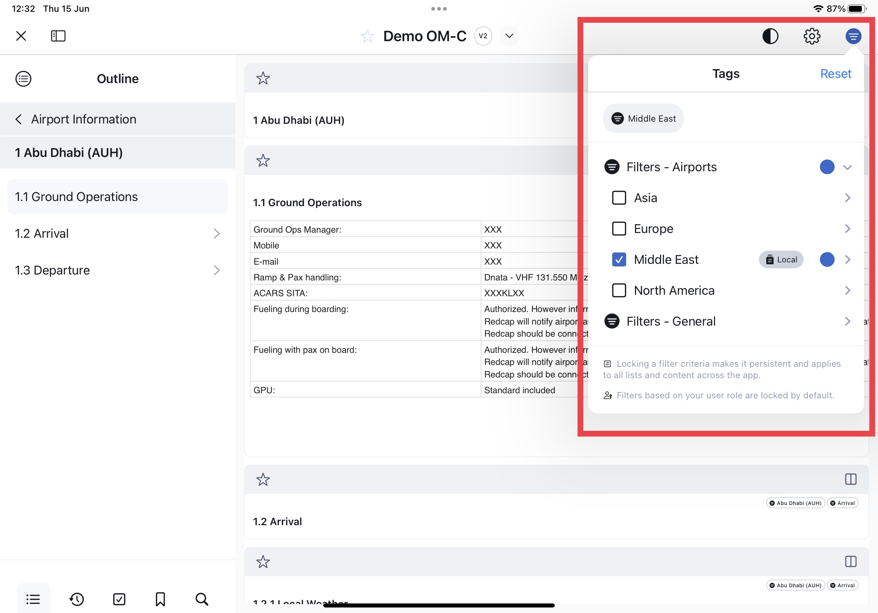Toggle the sidebar panel icon
The height and width of the screenshot is (613, 878).
58,36
